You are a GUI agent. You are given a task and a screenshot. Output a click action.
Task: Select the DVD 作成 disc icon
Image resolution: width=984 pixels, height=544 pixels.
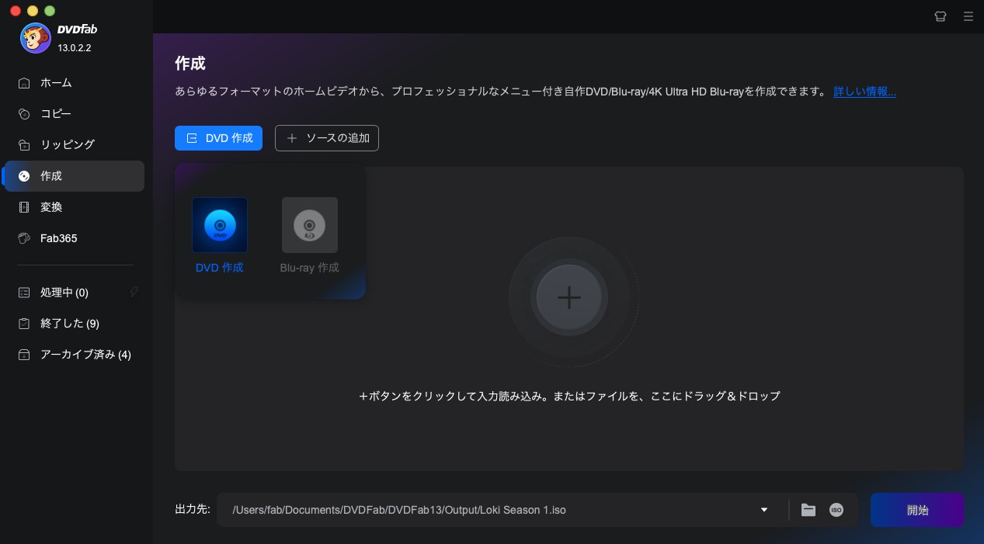(x=220, y=225)
